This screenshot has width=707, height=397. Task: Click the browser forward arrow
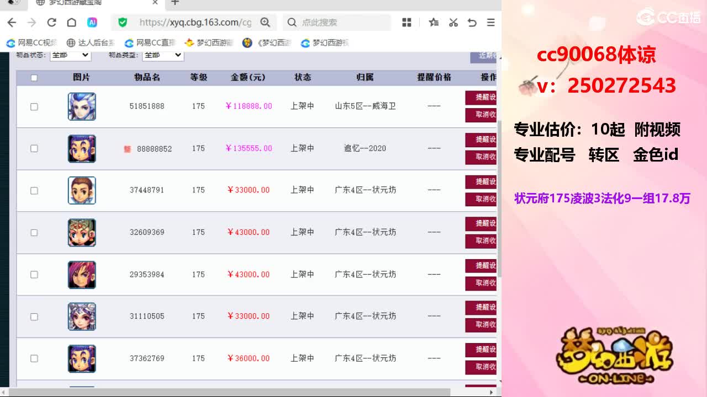pyautogui.click(x=31, y=23)
